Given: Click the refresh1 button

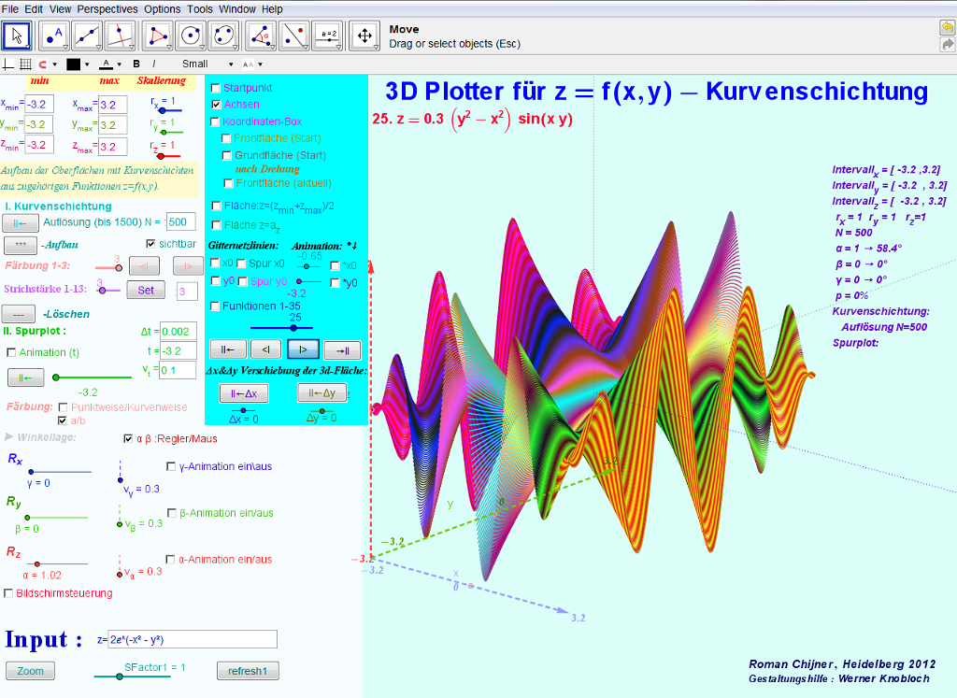Looking at the screenshot, I should point(248,671).
